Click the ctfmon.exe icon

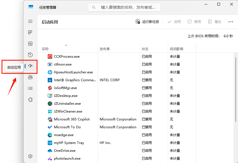coord(50,64)
